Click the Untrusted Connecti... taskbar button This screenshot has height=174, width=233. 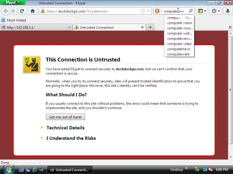coord(70,170)
